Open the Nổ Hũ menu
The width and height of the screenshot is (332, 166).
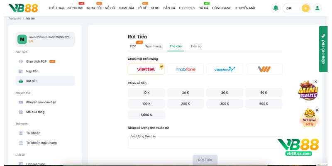pyautogui.click(x=110, y=8)
